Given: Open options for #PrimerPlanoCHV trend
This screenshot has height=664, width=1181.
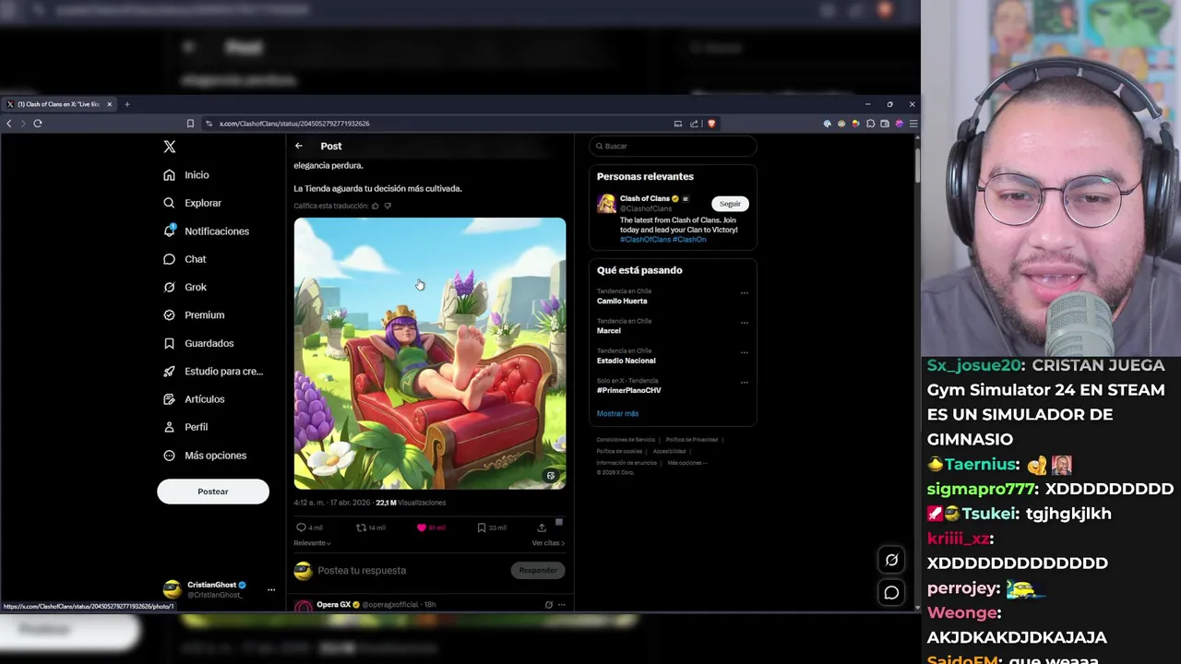Looking at the screenshot, I should [x=745, y=382].
